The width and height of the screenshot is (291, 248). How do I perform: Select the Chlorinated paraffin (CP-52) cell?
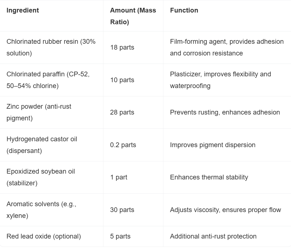pos(48,80)
